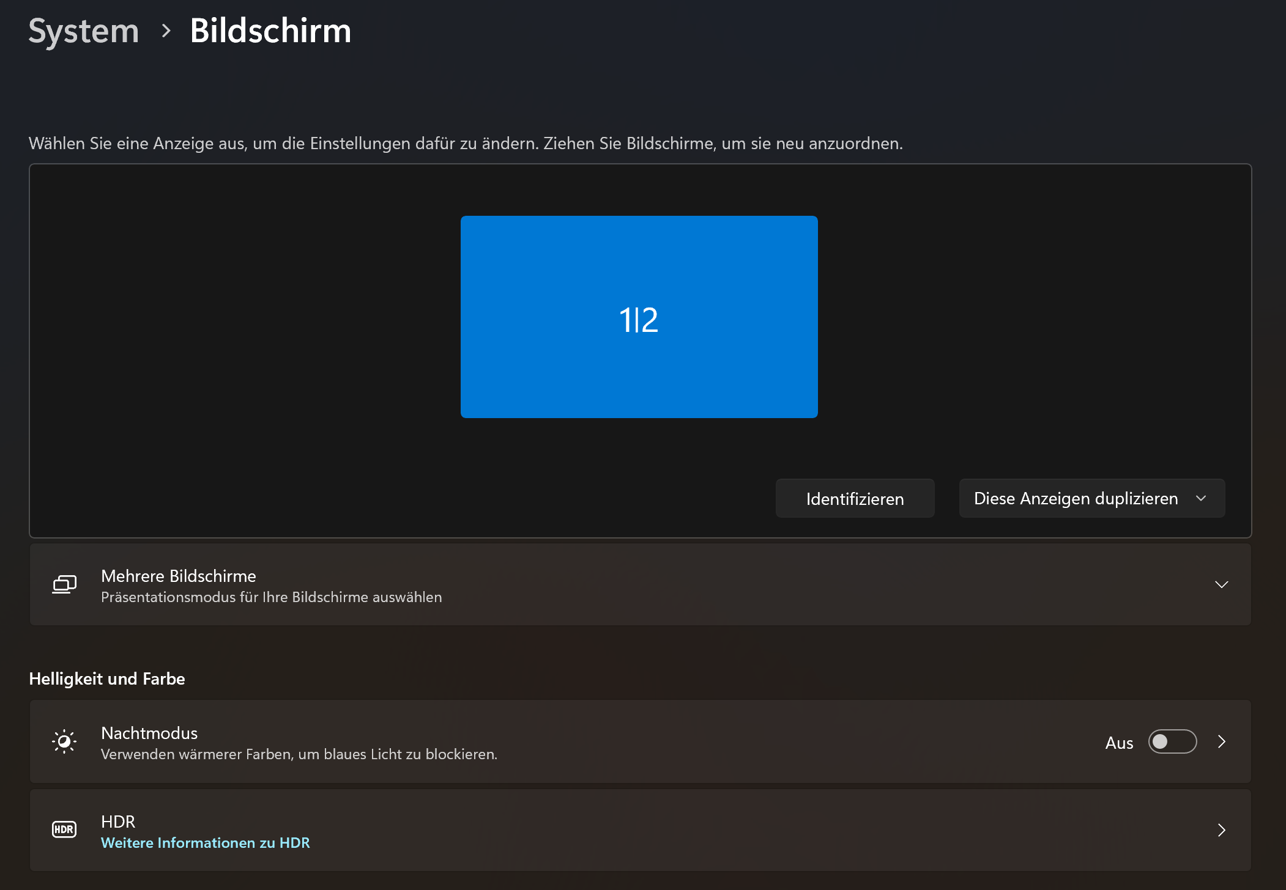Open HDR settings via right chevron
The height and width of the screenshot is (890, 1286).
tap(1222, 829)
